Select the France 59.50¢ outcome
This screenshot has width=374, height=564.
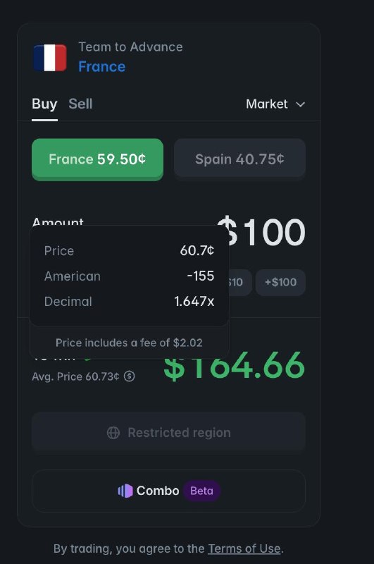pyautogui.click(x=97, y=159)
